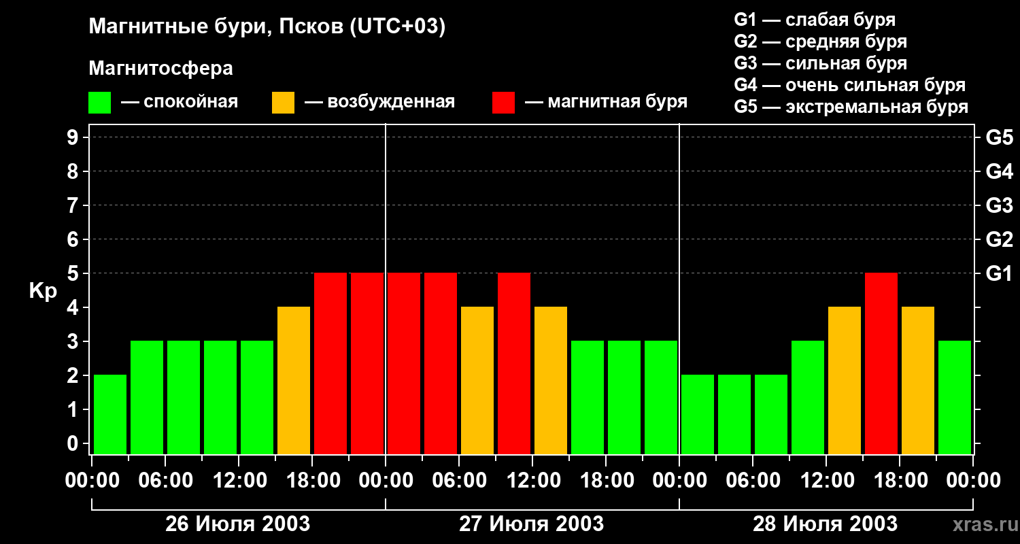Viewport: 1020px width, 544px height.
Task: Click the 27 July 12:00–15:00 orange bar
Action: pyautogui.click(x=551, y=380)
